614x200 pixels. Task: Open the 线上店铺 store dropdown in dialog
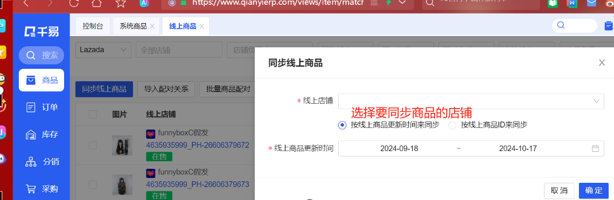click(471, 101)
